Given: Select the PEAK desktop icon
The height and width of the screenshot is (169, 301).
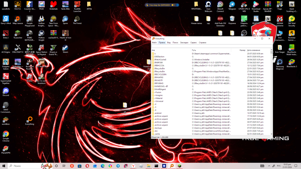Looking at the screenshot, I should click(x=42, y=6).
